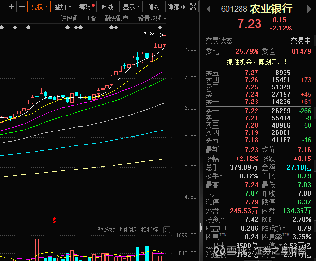Click the 7.24 high price label
Screen dimensions: 316x261
150,35
